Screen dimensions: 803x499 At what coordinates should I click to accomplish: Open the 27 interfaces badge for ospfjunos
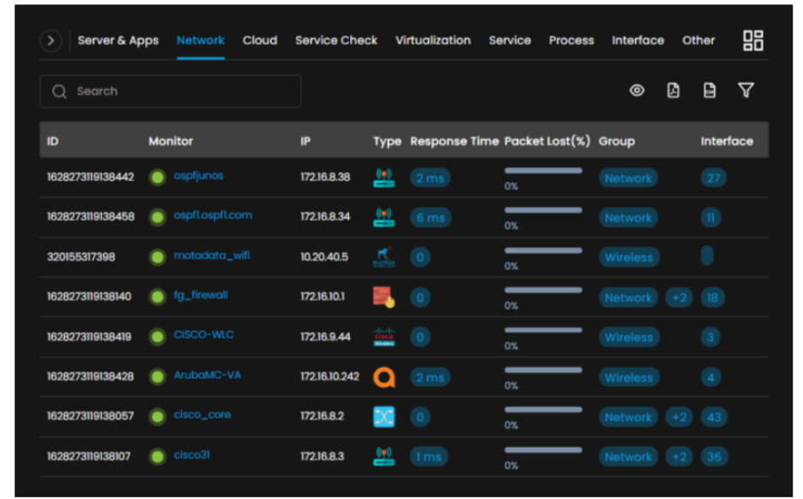(x=714, y=178)
